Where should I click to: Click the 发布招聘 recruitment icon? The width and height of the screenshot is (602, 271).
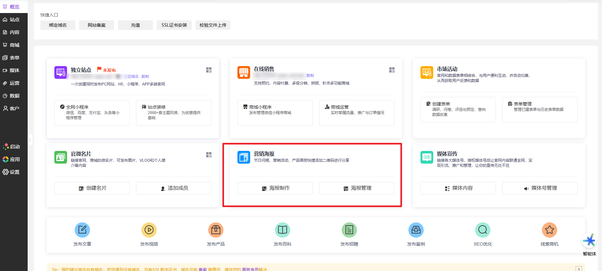349,230
